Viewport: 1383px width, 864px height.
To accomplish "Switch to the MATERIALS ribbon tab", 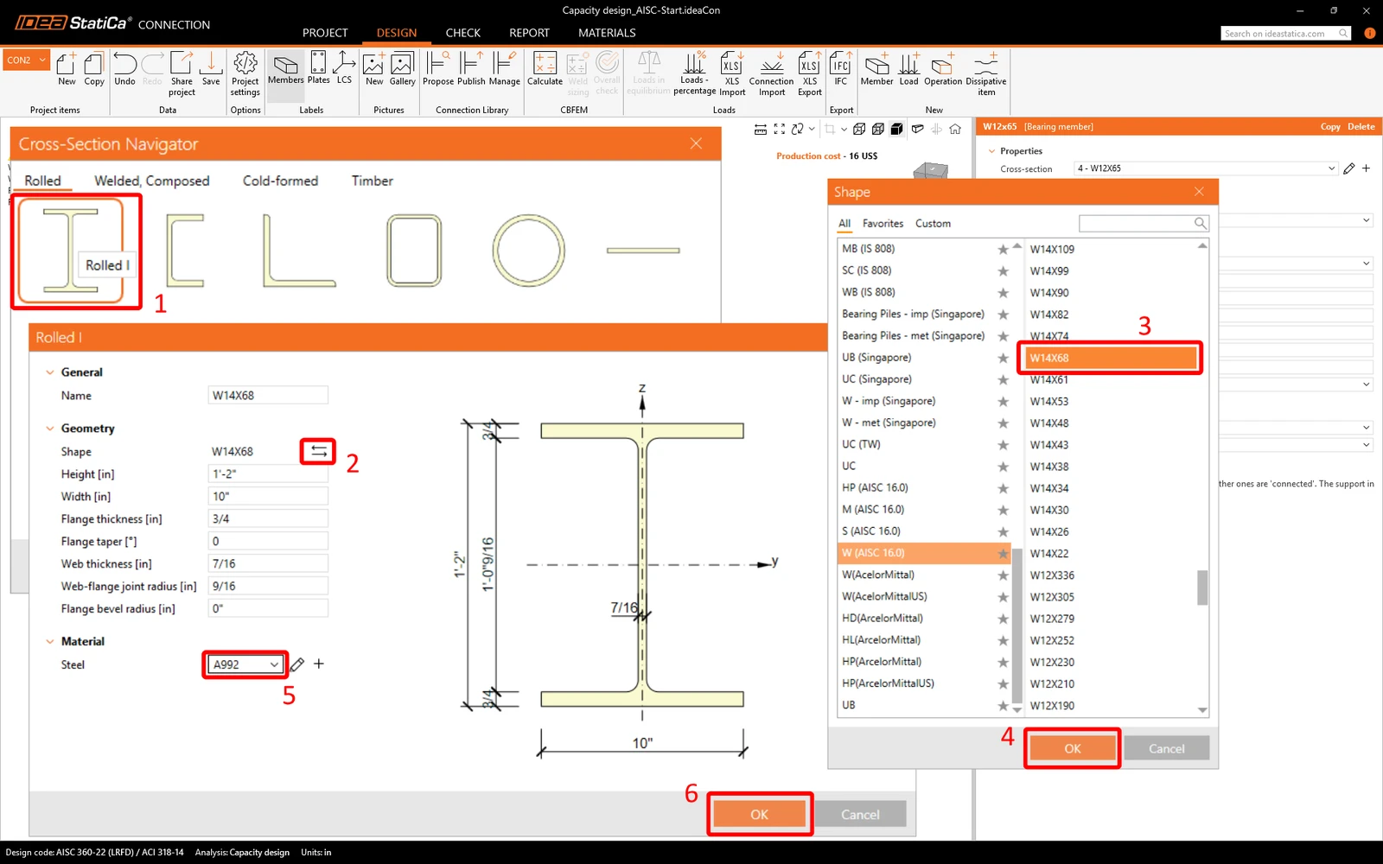I will click(x=607, y=33).
